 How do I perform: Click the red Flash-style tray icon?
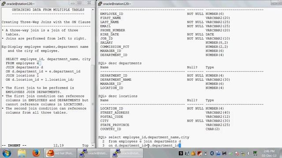(x=200, y=153)
